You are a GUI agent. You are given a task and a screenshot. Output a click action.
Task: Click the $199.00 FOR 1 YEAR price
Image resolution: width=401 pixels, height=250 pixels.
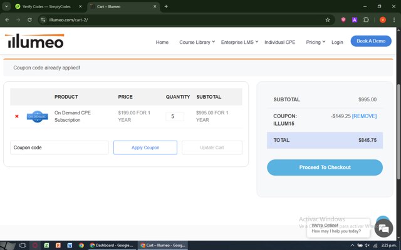[134, 116]
